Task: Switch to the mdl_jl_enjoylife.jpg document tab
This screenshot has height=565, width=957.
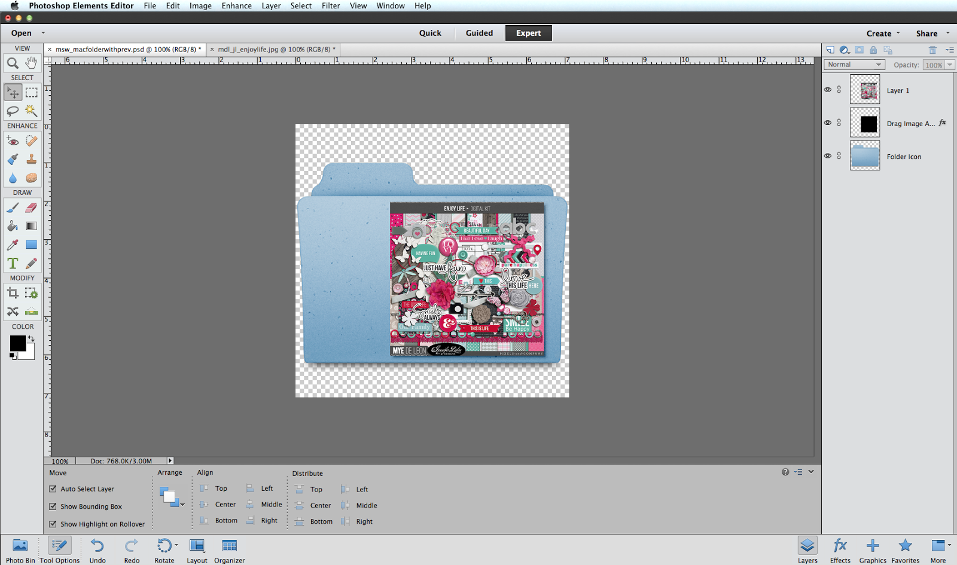Action: pyautogui.click(x=273, y=50)
